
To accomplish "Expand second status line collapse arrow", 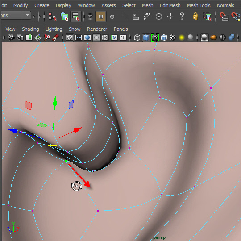I will tap(40, 17).
